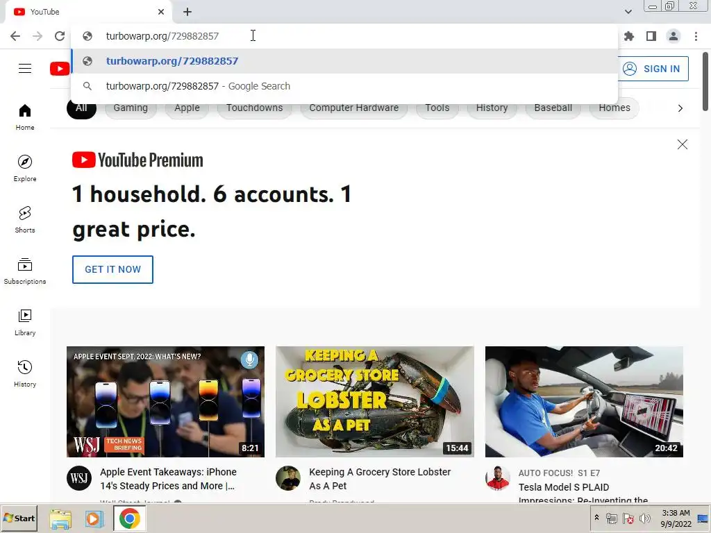Select the Homes filter chip

(614, 108)
